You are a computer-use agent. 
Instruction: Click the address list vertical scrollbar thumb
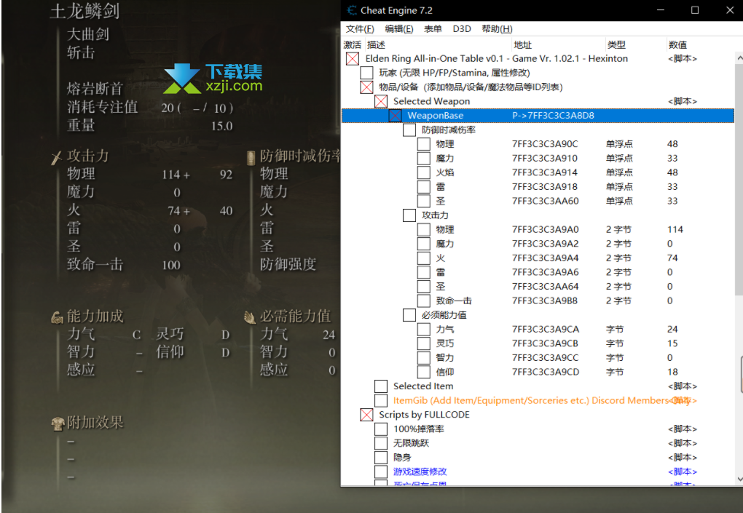point(739,180)
